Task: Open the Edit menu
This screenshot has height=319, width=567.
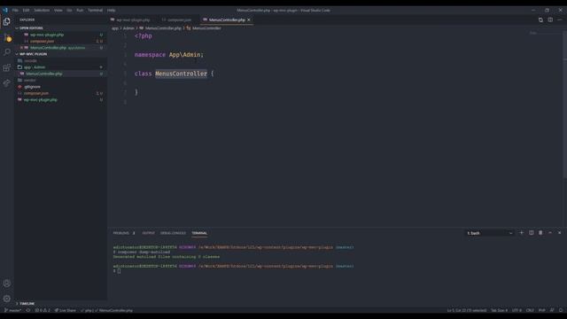Action: (x=26, y=10)
